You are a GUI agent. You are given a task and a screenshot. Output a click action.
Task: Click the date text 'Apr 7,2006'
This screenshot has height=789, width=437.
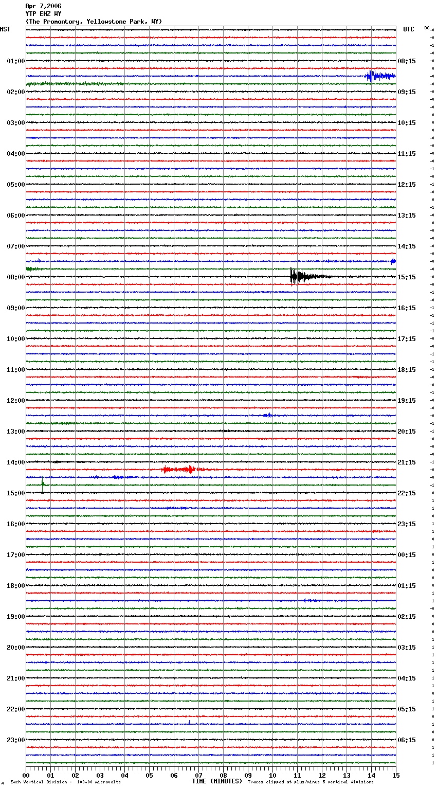coord(43,6)
